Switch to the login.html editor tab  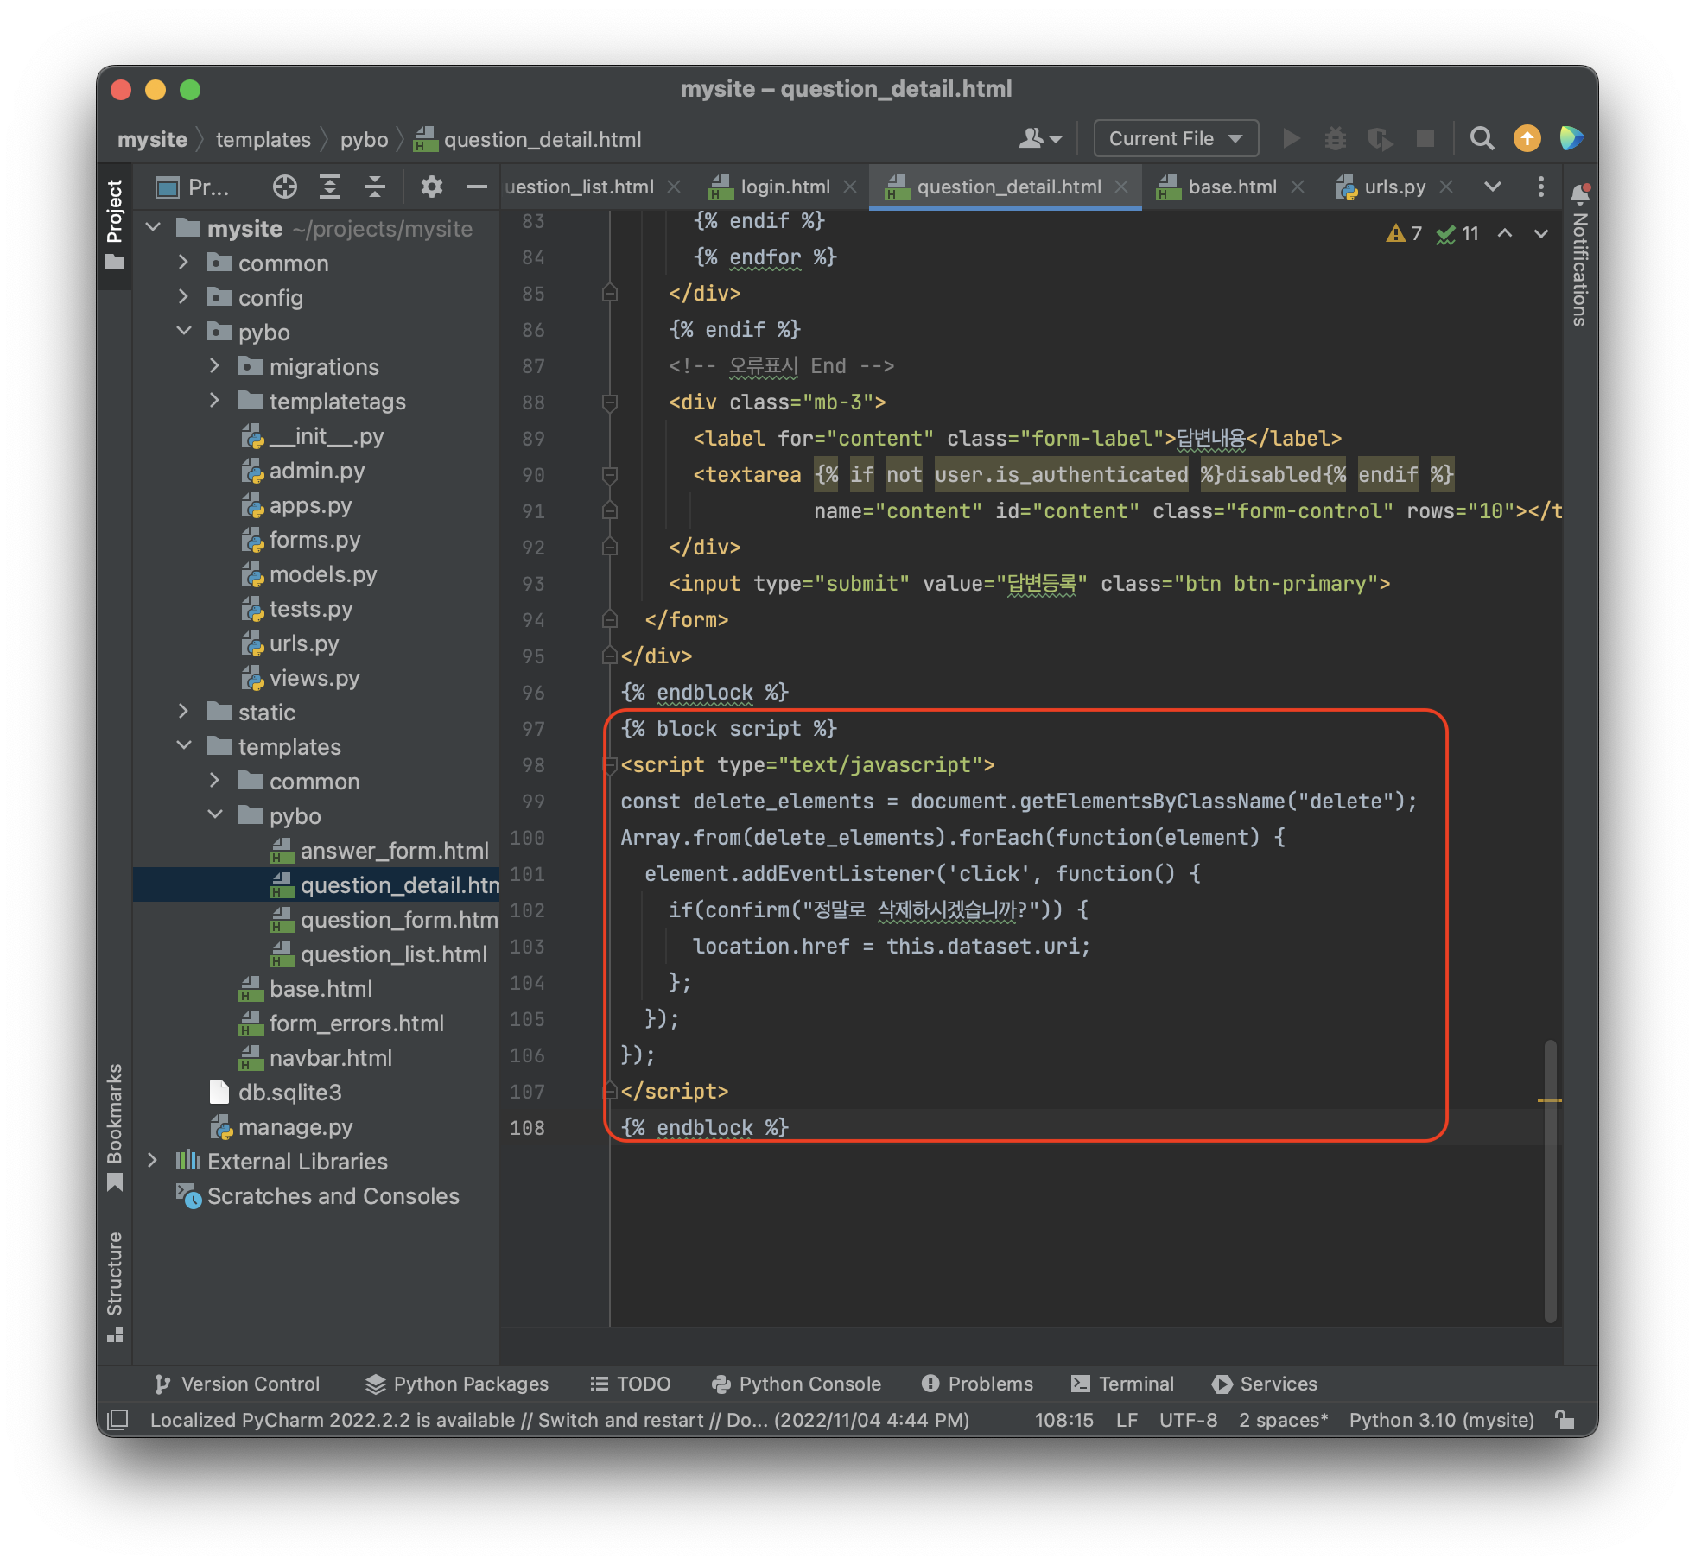pos(784,187)
